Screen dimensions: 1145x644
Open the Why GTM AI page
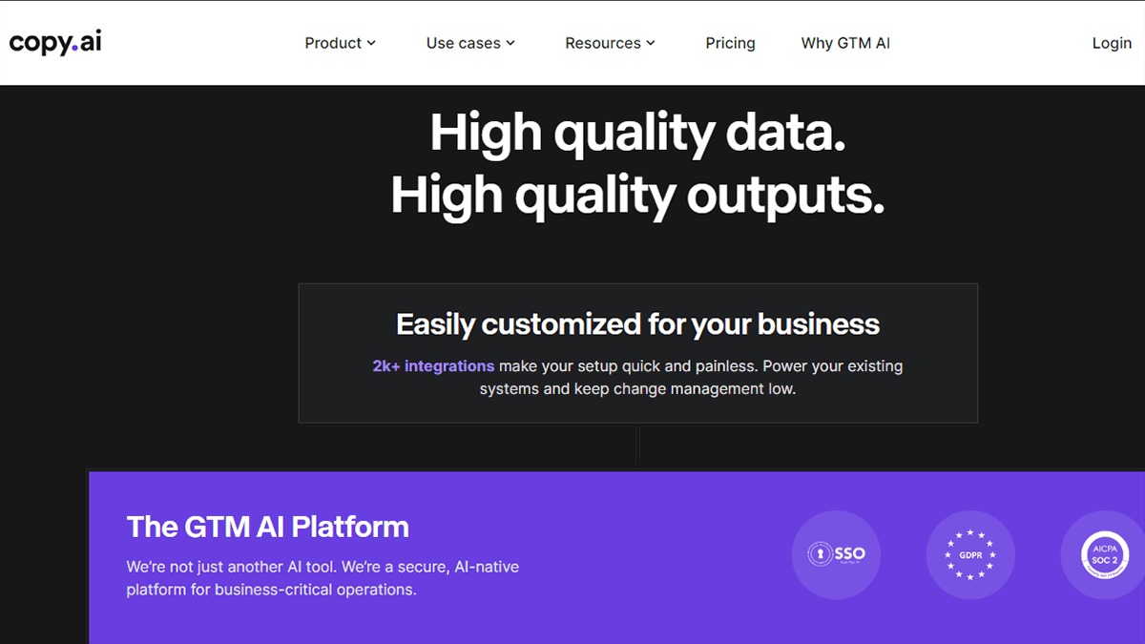point(845,43)
